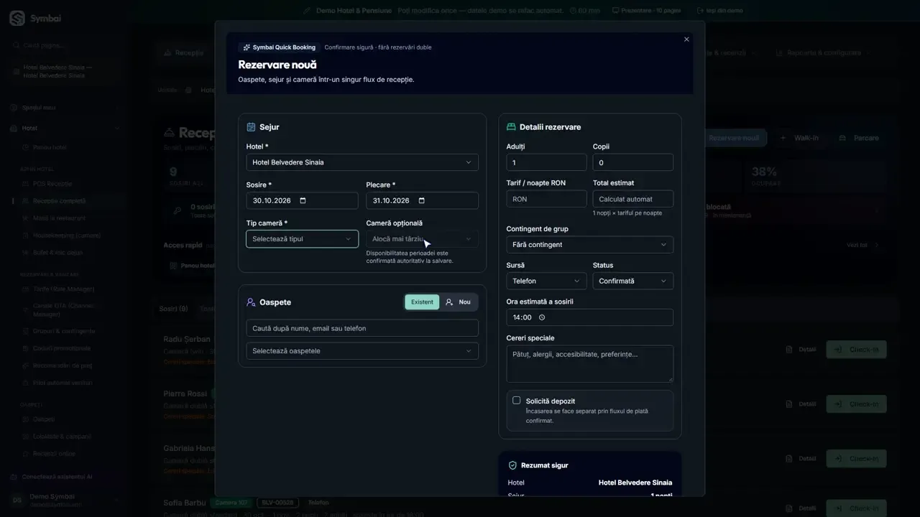Click the clock icon in arrival time field

542,317
